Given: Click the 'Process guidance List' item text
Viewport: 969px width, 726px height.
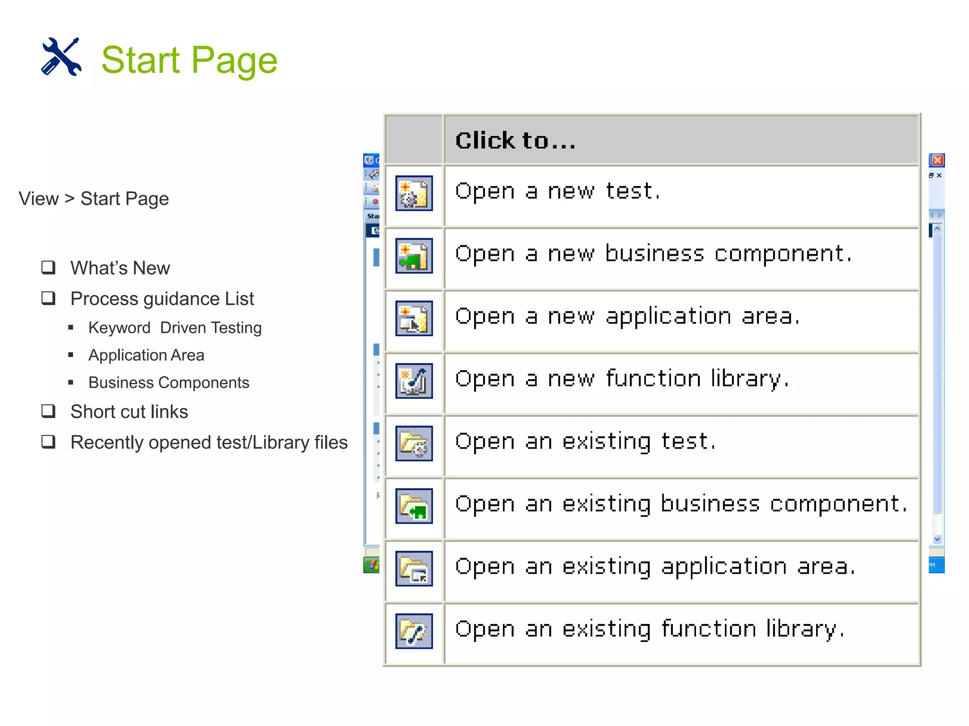Looking at the screenshot, I should pyautogui.click(x=162, y=299).
